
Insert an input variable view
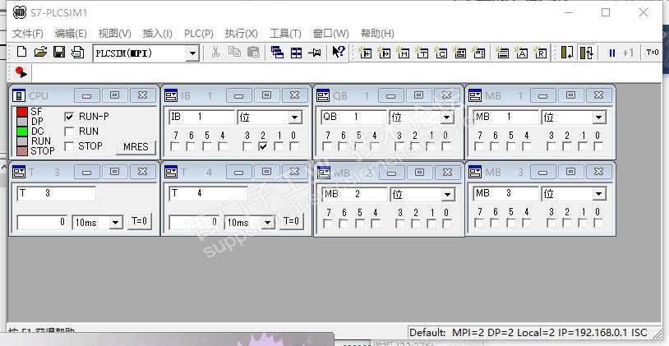click(x=365, y=53)
